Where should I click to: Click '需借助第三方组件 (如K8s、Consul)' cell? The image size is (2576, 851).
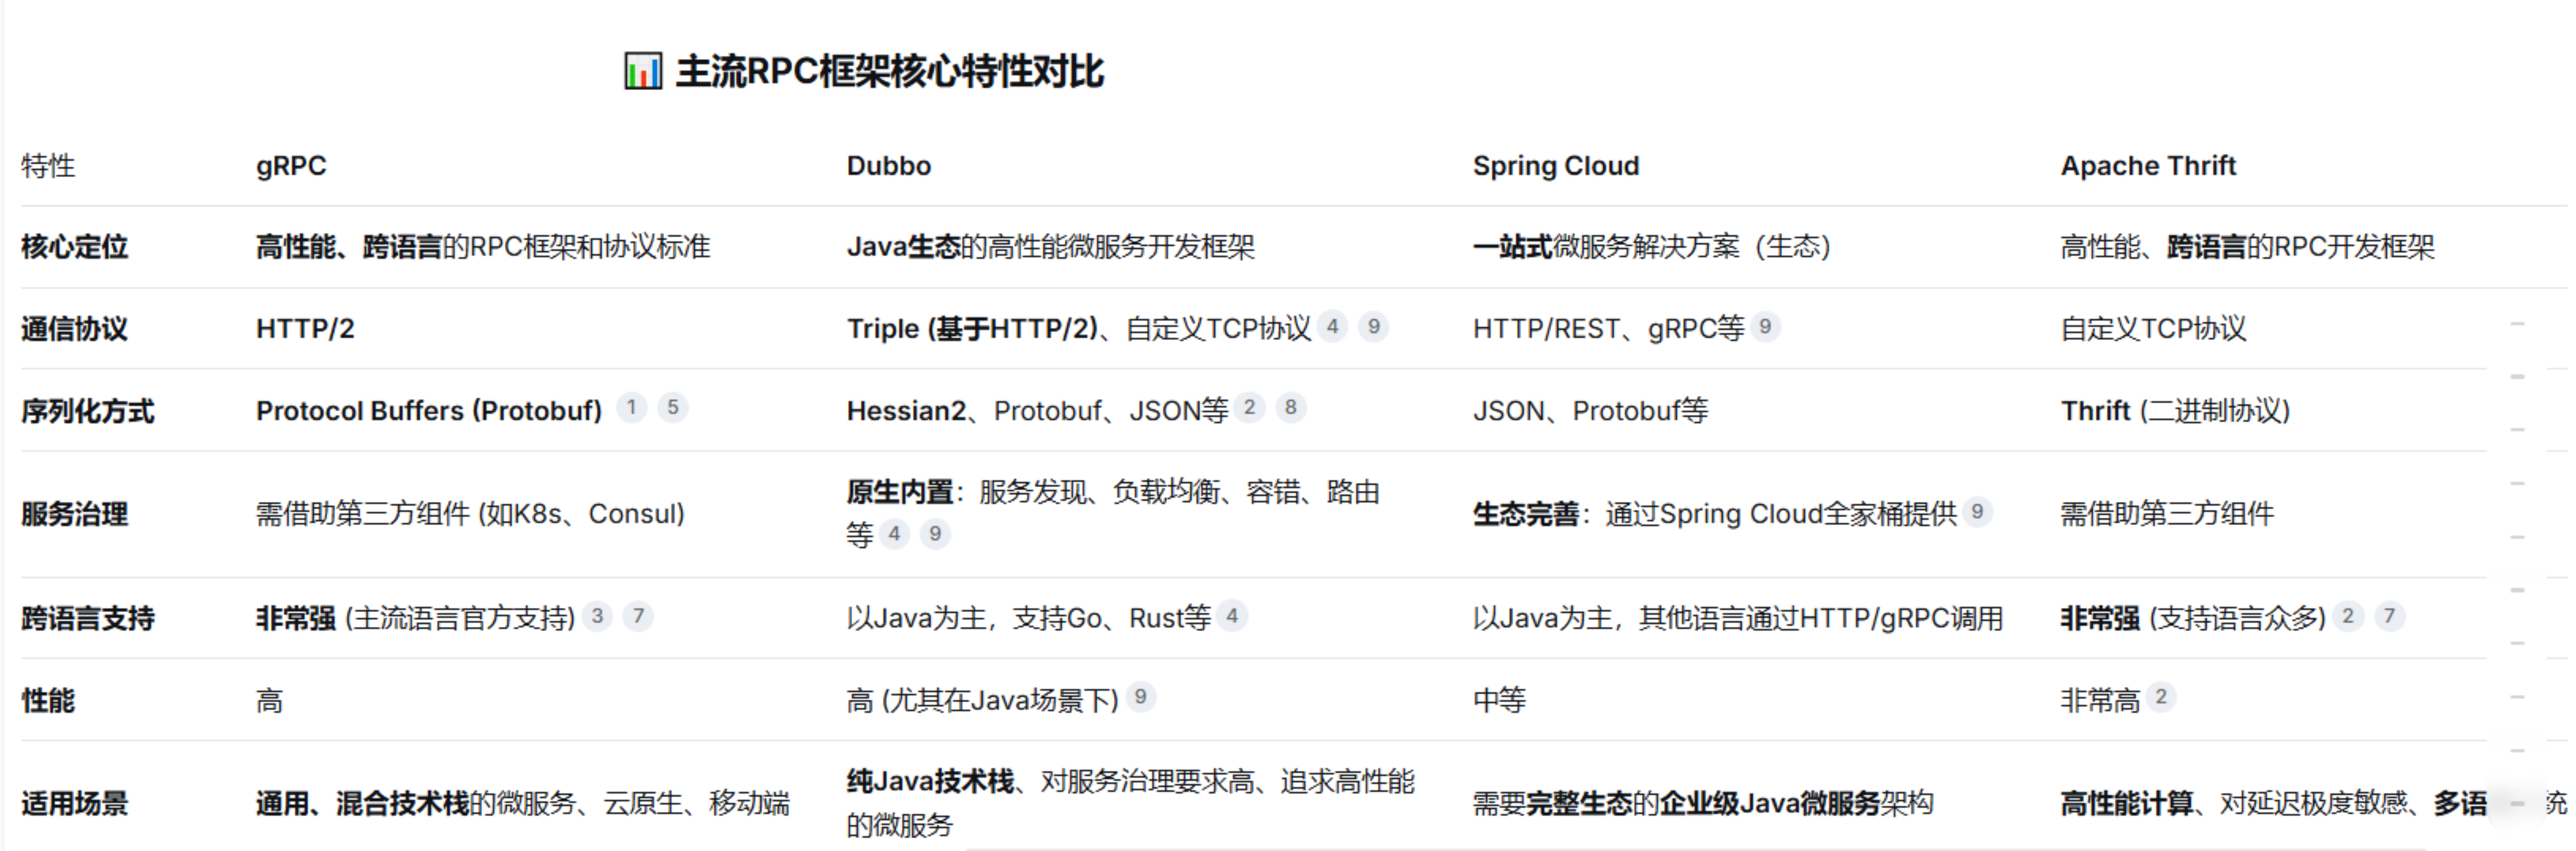point(471,514)
